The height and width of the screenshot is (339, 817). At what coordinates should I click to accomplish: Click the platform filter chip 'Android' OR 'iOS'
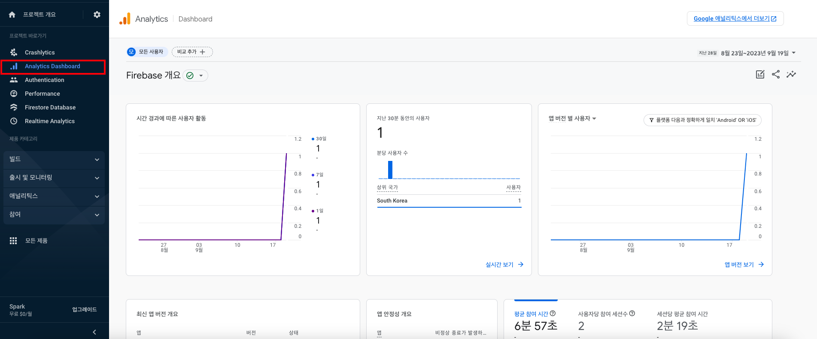[702, 120]
